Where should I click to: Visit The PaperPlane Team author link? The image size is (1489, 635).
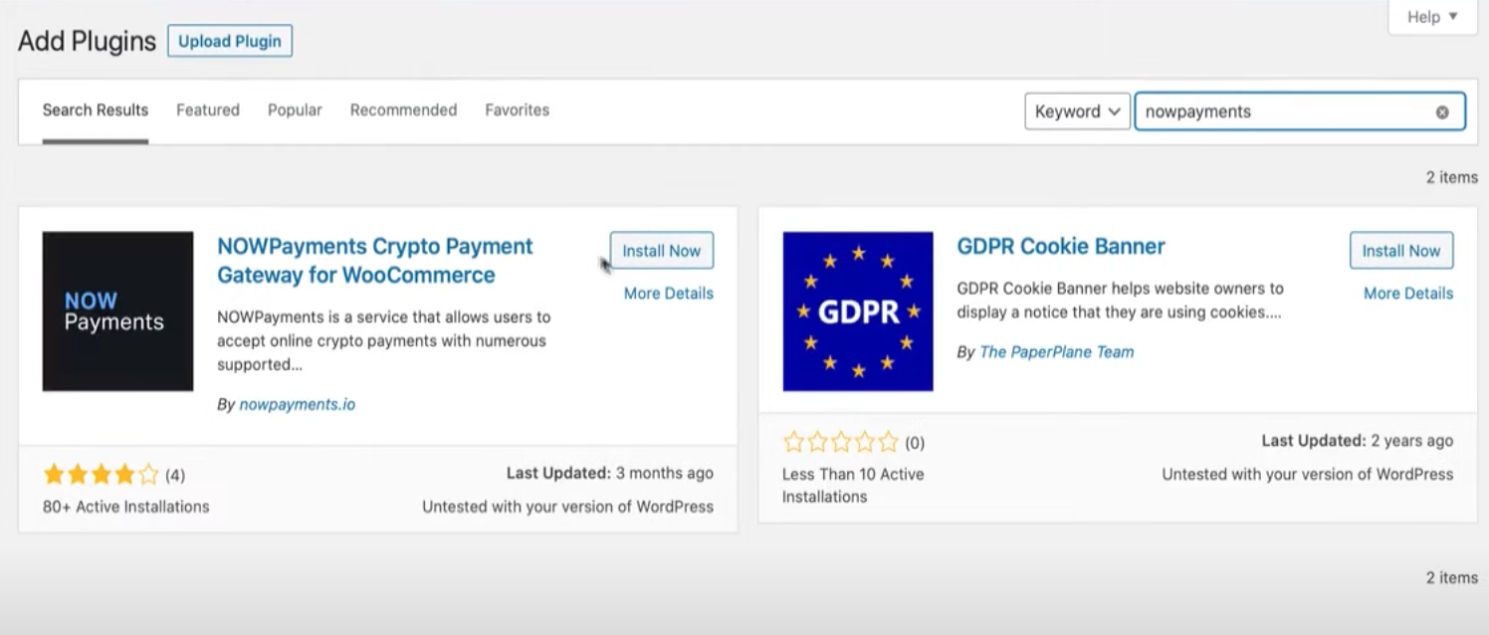[1057, 352]
